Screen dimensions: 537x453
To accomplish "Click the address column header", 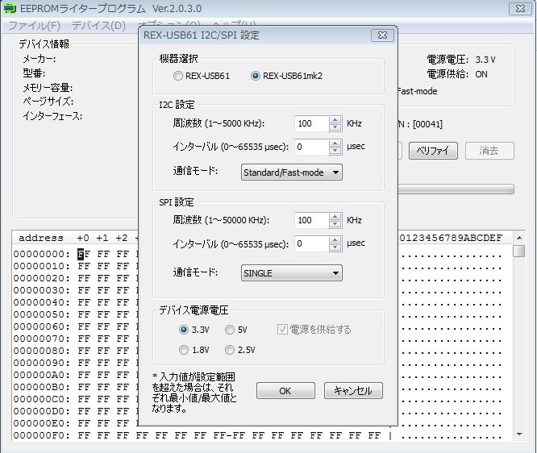I will point(41,238).
